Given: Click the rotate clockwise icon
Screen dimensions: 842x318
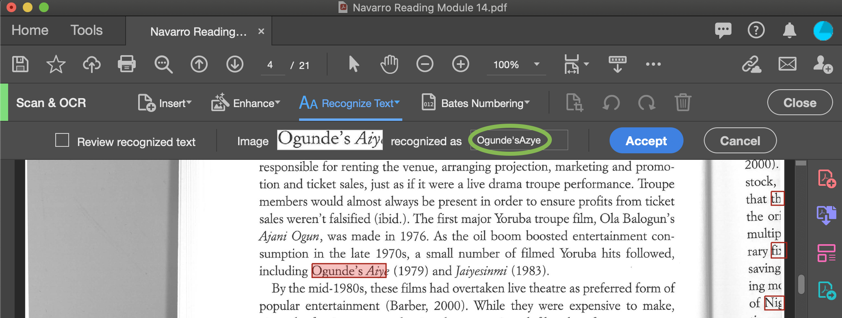Looking at the screenshot, I should 647,103.
